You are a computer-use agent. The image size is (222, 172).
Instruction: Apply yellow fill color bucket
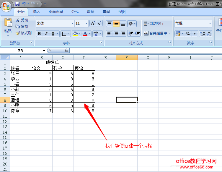click(75, 34)
